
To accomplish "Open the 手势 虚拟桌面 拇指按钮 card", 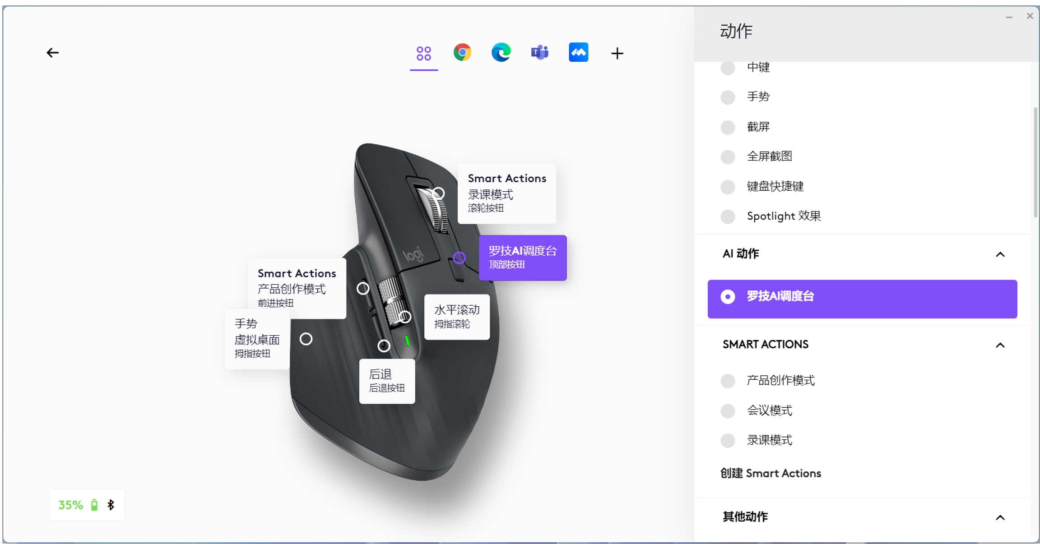I will [x=257, y=338].
